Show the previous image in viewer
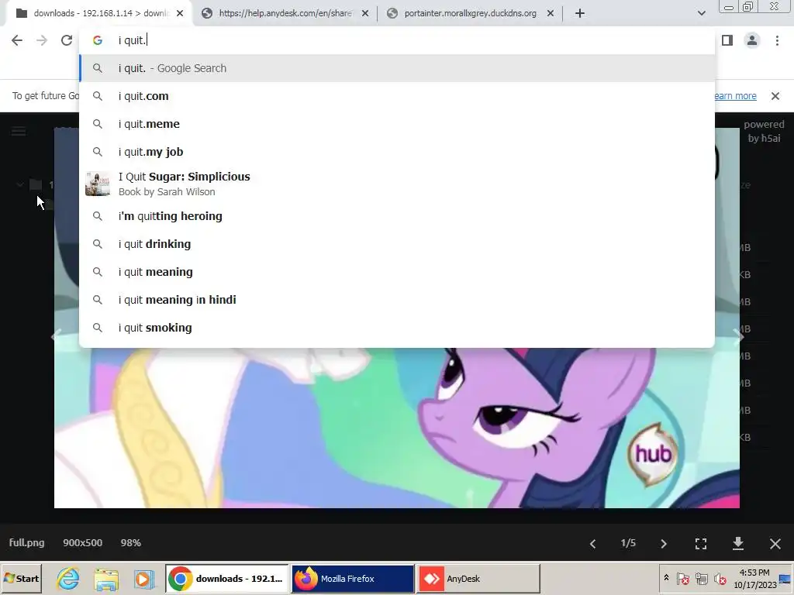The image size is (794, 595). [592, 543]
